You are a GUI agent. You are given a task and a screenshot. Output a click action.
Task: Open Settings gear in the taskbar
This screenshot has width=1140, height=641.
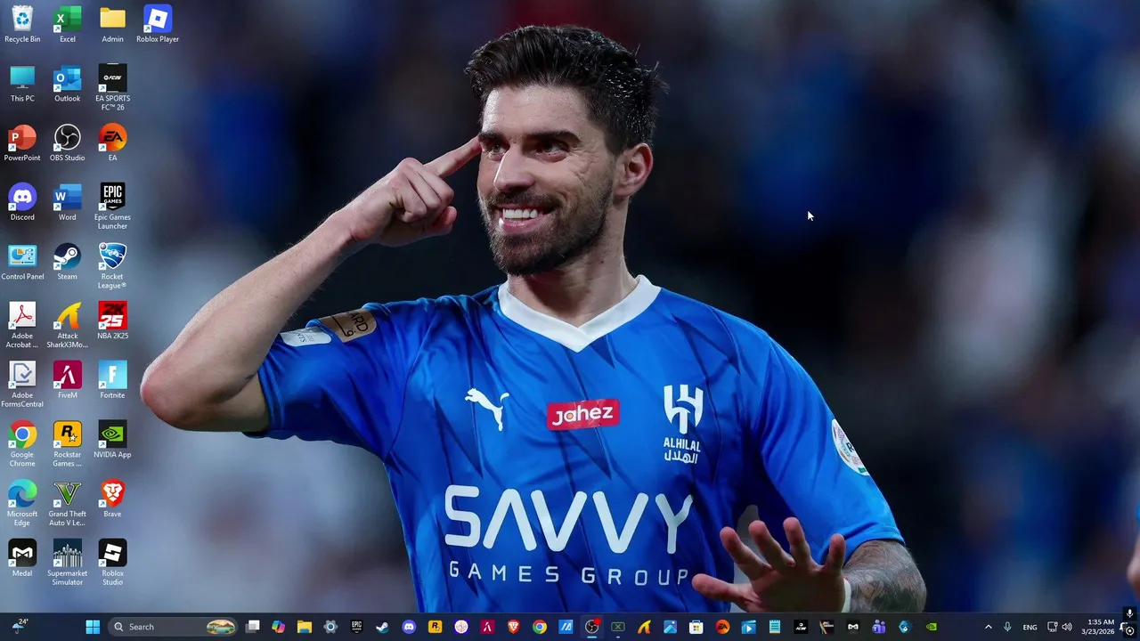[330, 627]
